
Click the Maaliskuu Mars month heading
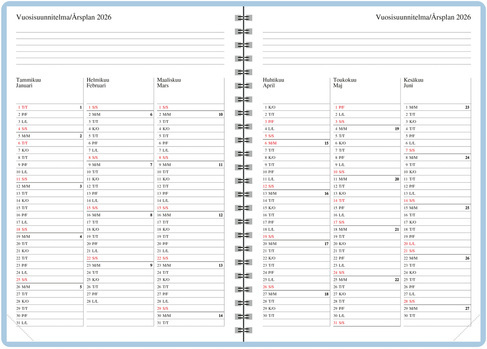tap(169, 83)
